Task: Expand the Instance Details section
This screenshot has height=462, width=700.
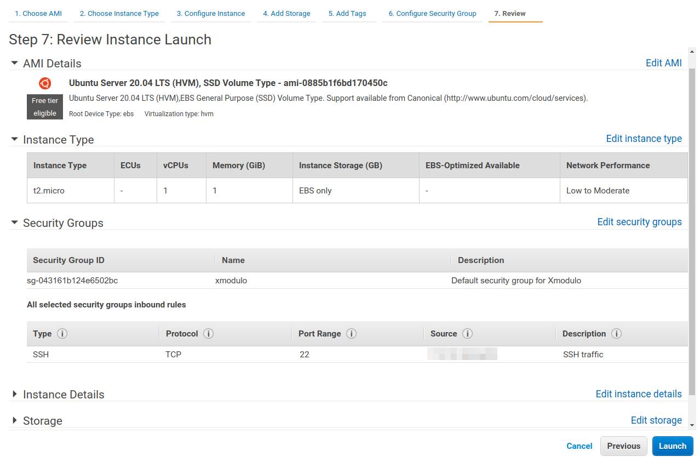Action: click(x=15, y=394)
